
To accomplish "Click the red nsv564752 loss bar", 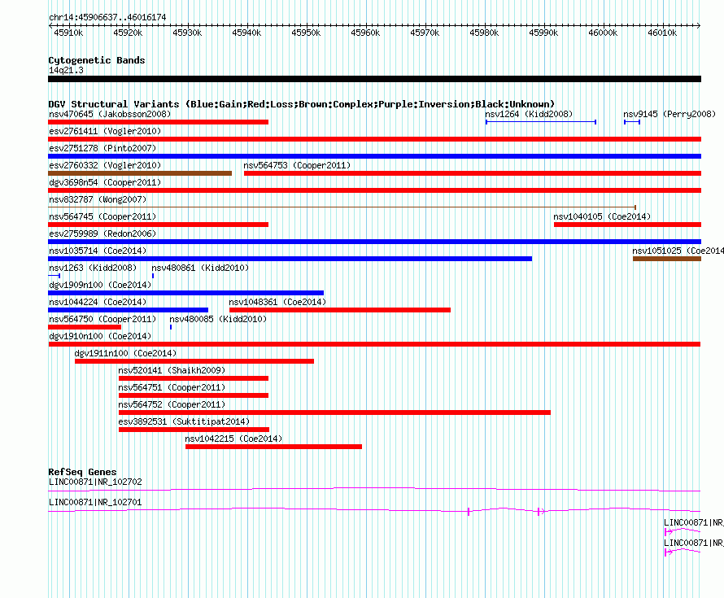I will point(335,412).
